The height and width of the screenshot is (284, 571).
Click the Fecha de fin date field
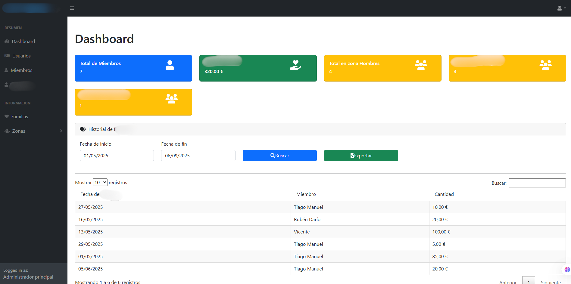pyautogui.click(x=198, y=156)
